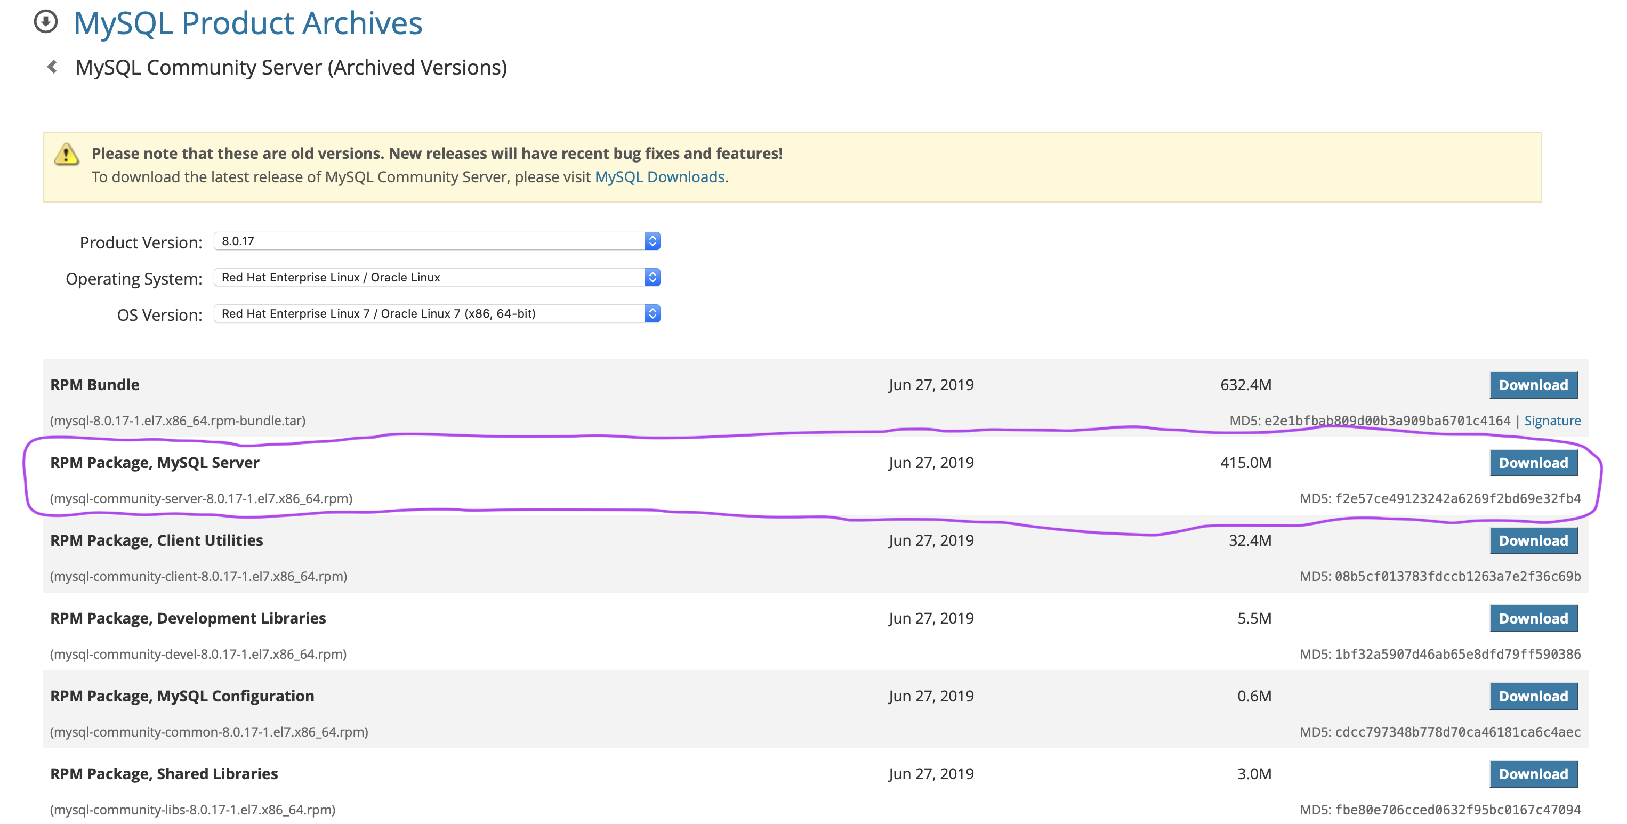Click the mysql-community-server rpm filename text
1627x824 pixels.
pyautogui.click(x=201, y=498)
